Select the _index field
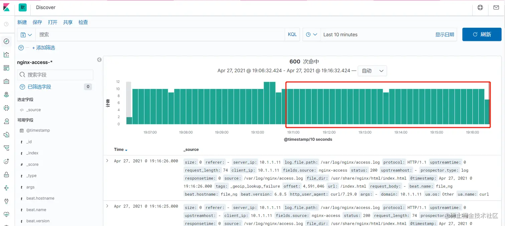The height and width of the screenshot is (226, 505). click(x=32, y=153)
